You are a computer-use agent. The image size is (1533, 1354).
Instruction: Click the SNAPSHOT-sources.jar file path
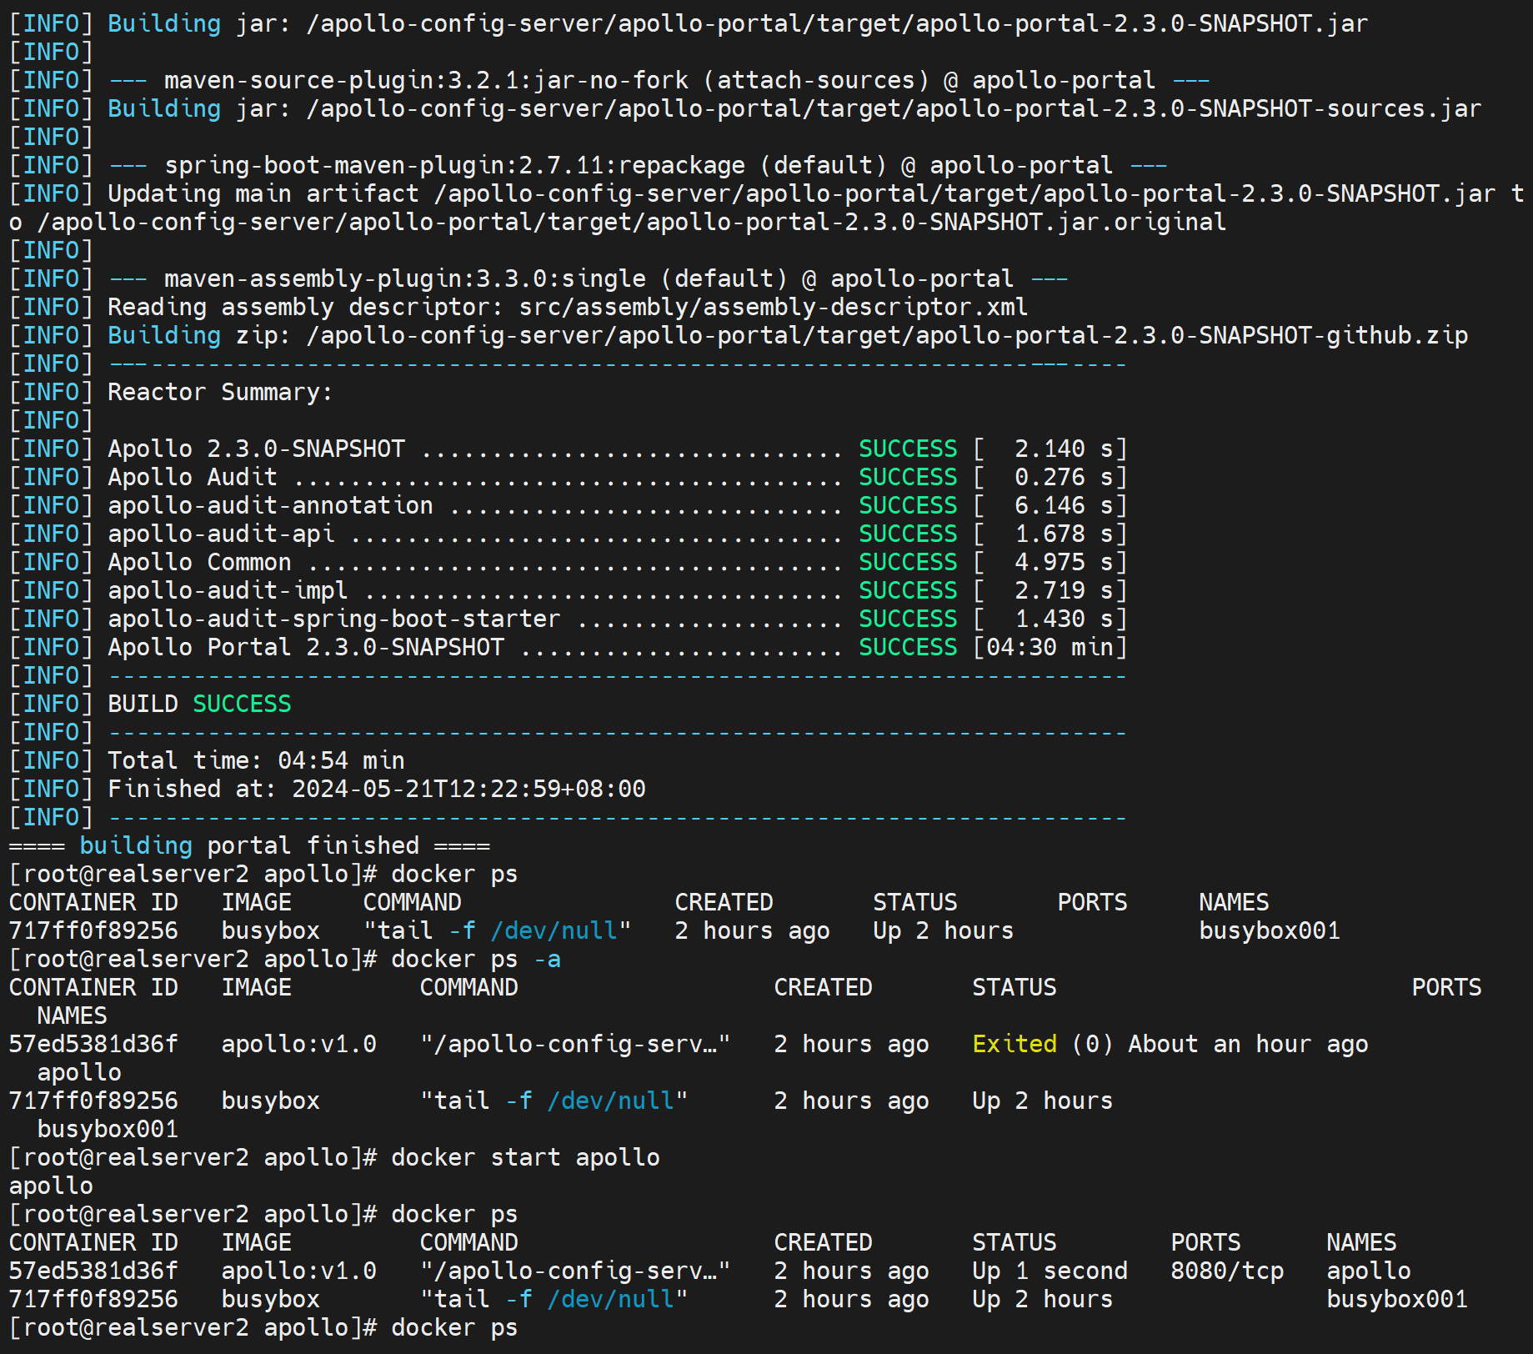tap(894, 108)
